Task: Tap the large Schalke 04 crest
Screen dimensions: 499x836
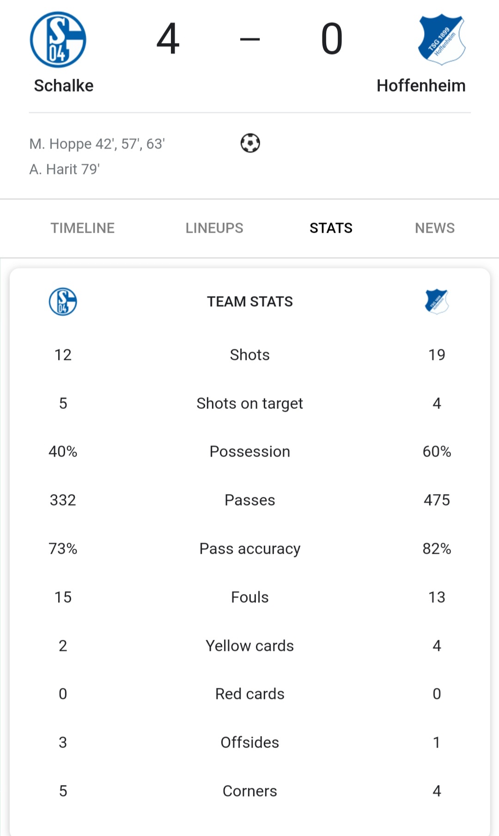Action: click(x=58, y=40)
